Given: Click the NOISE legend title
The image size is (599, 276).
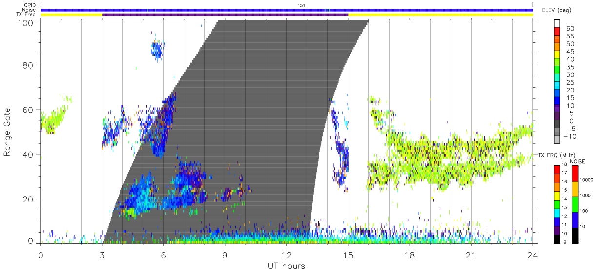Looking at the screenshot, I should point(578,161).
